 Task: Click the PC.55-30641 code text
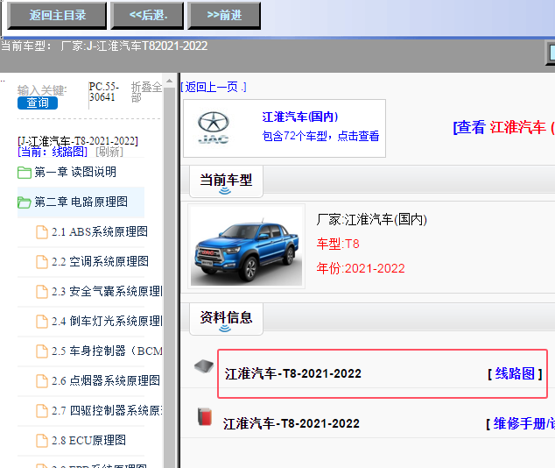click(104, 92)
